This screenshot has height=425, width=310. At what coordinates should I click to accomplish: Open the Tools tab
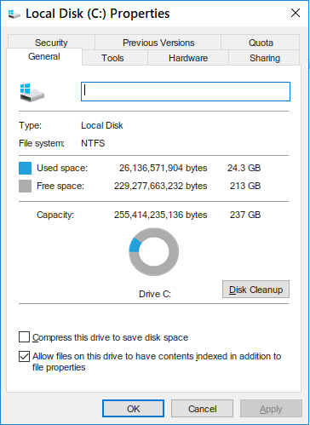pyautogui.click(x=112, y=58)
